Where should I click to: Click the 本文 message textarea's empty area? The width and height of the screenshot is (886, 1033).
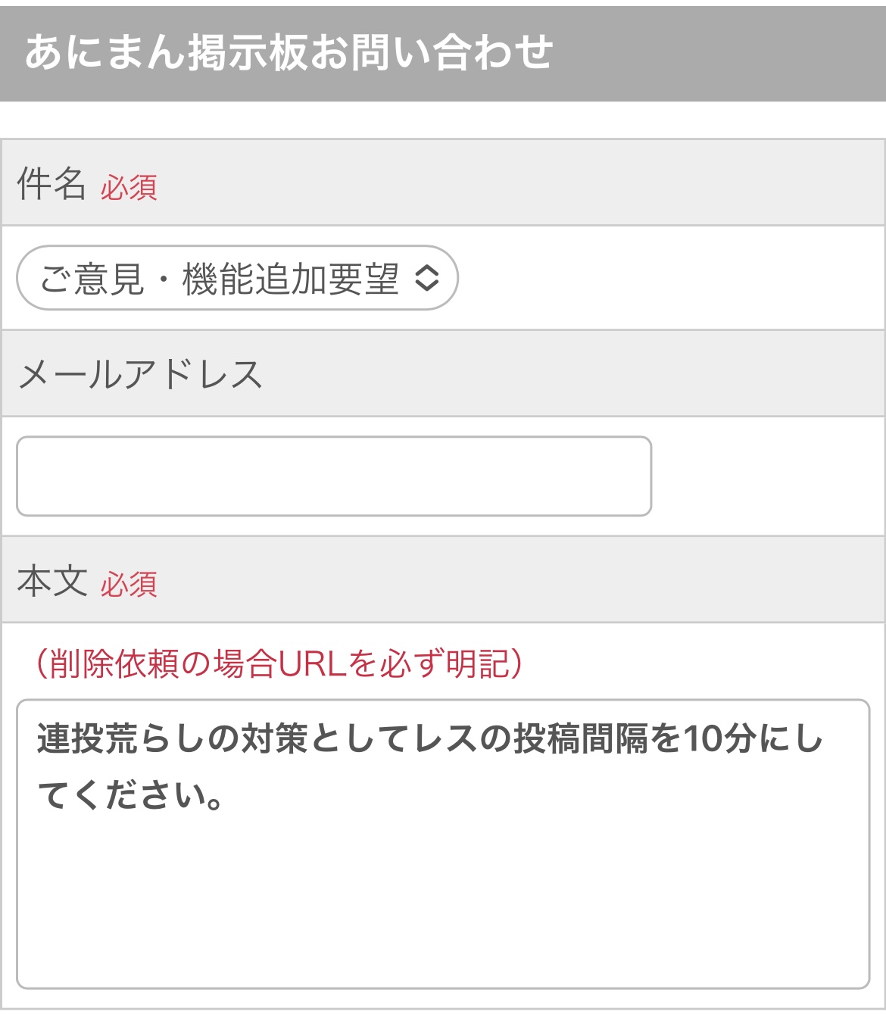[x=442, y=901]
